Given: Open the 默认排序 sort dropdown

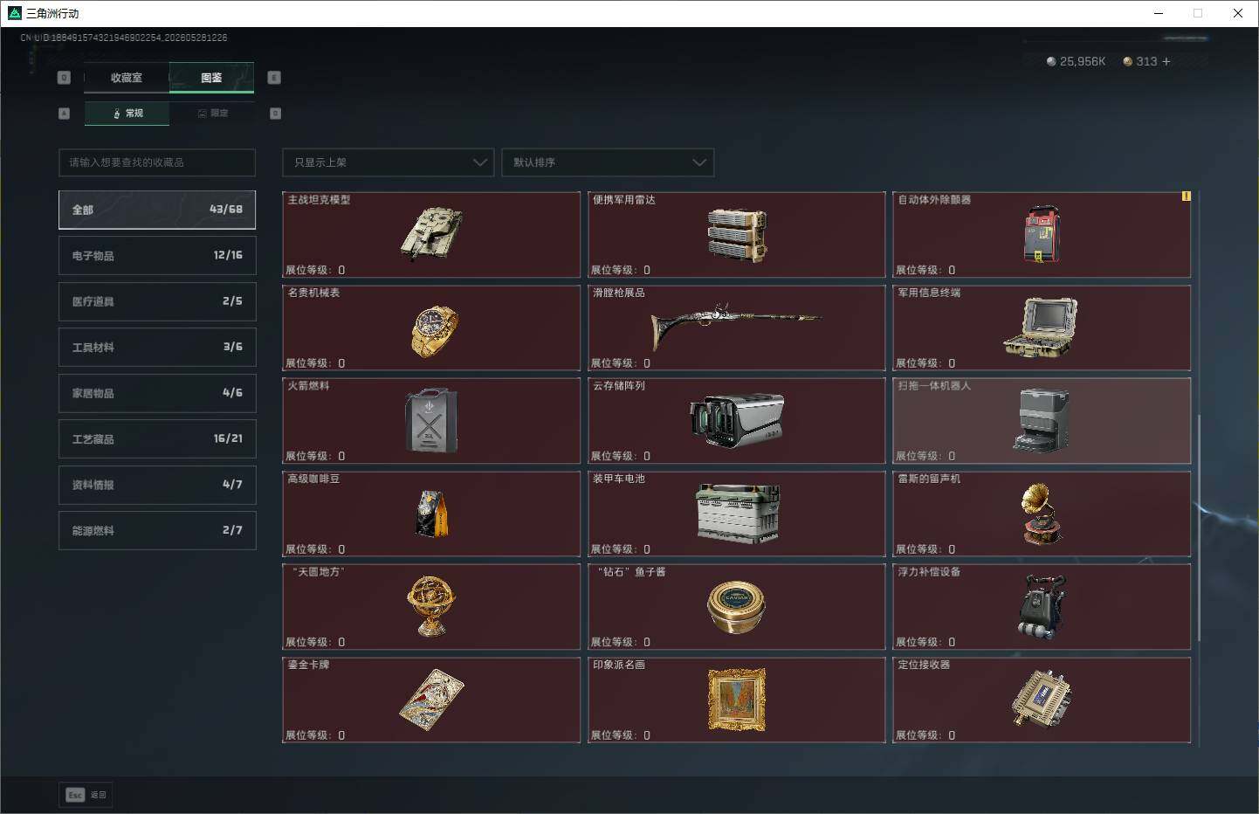Looking at the screenshot, I should tap(608, 162).
